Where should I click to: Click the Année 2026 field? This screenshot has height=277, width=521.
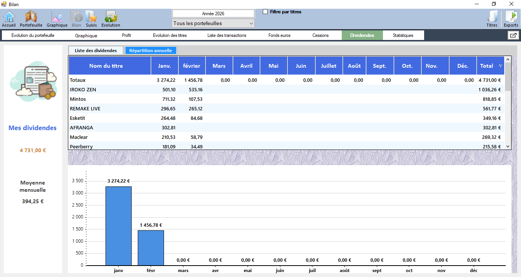click(x=213, y=14)
